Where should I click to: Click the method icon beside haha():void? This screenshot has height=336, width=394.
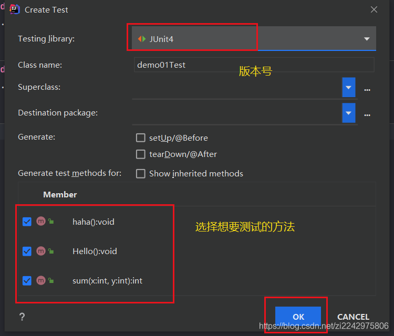[x=41, y=221]
